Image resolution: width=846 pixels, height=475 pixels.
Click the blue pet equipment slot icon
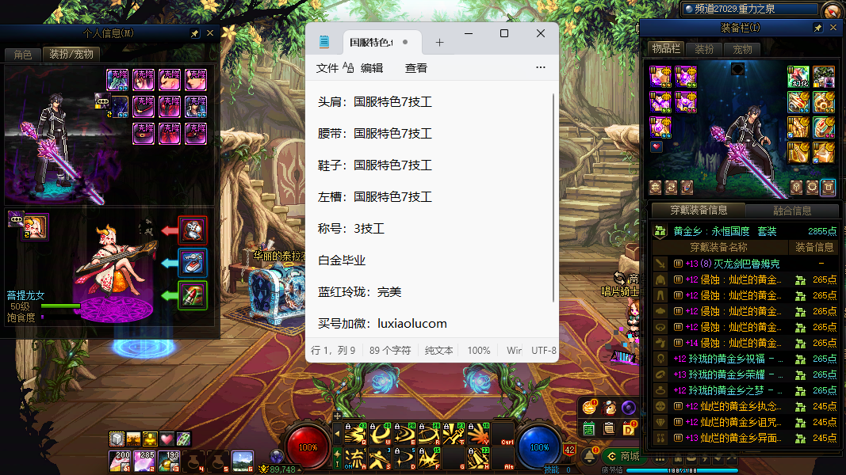tap(193, 263)
